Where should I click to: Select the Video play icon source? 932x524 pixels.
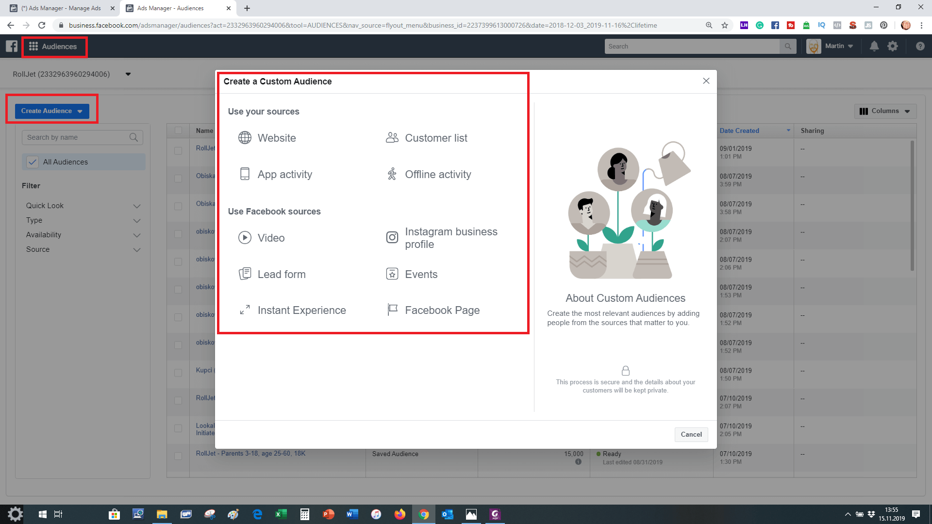[245, 238]
